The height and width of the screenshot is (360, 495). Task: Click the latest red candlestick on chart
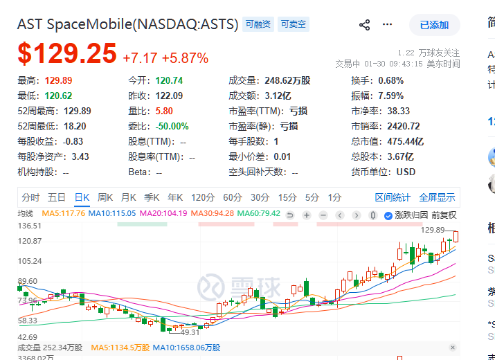[x=456, y=237]
